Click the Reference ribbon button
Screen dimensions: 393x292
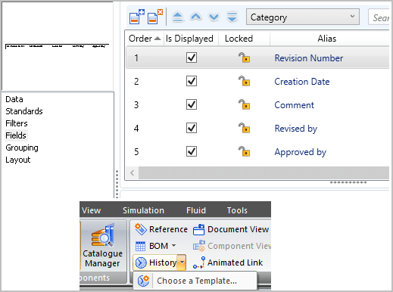click(161, 229)
